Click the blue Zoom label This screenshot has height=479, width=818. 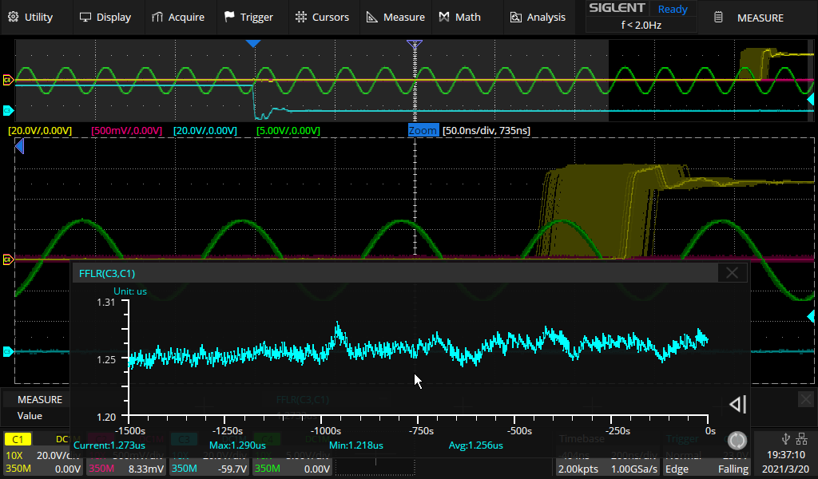click(x=423, y=130)
